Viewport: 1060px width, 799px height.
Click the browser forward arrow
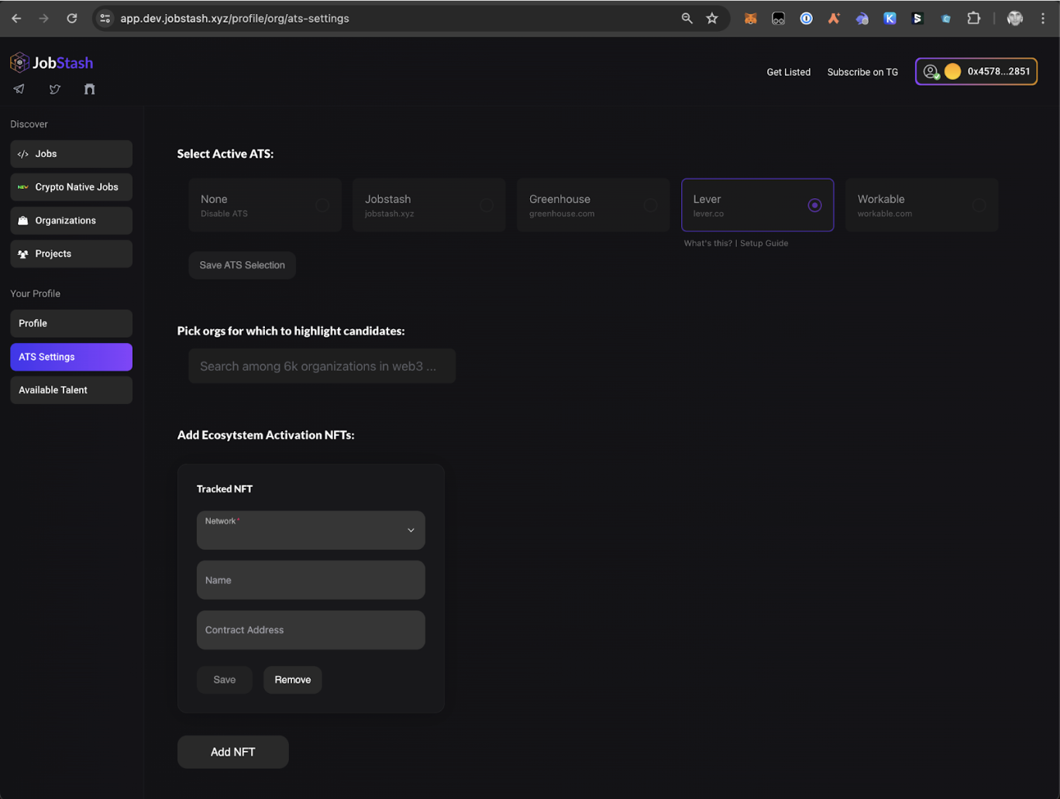[x=44, y=19]
